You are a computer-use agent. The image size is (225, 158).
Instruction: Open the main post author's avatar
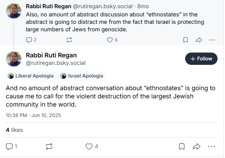(14, 59)
